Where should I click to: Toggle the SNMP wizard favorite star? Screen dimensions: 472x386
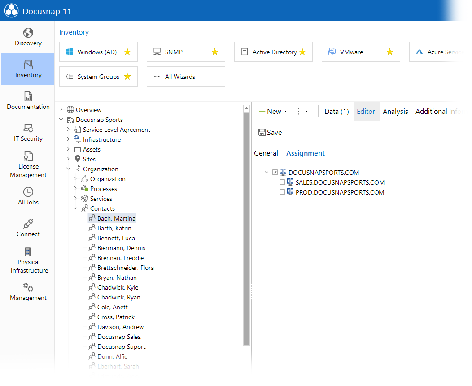click(x=214, y=52)
